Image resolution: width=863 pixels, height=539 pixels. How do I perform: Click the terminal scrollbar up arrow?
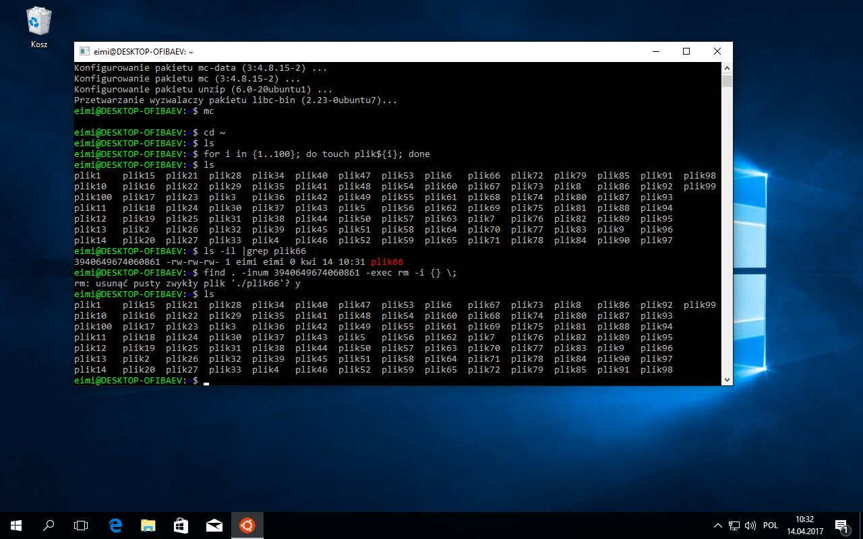point(727,68)
